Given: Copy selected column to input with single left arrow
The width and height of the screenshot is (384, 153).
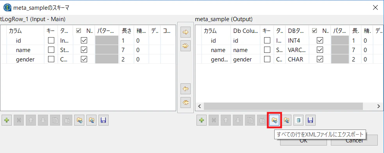Looking at the screenshot, I should coord(186,89).
